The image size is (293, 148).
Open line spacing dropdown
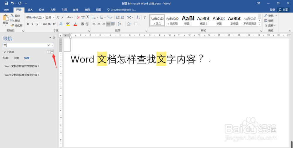point(122,24)
